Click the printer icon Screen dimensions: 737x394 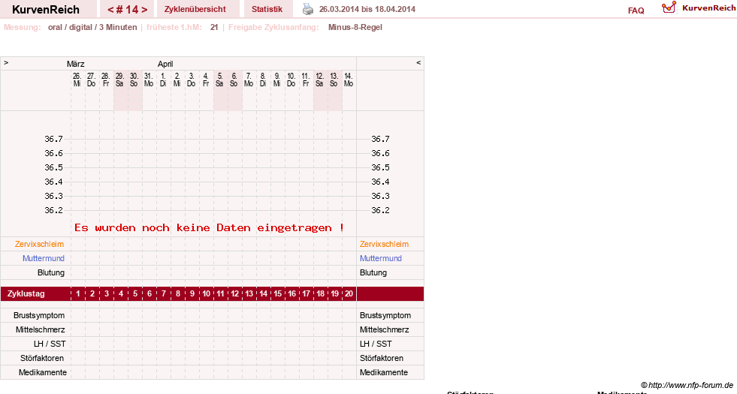point(308,9)
